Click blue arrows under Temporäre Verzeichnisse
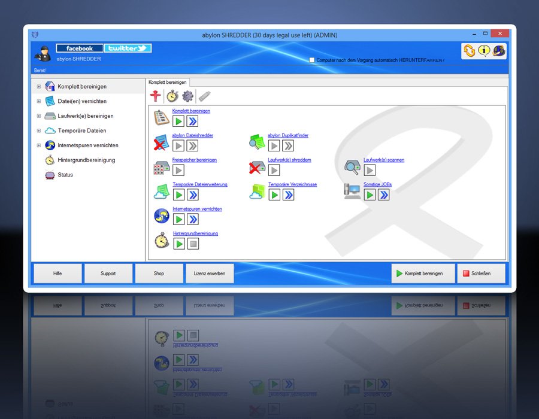Viewport: 539px width, 419px height. click(x=289, y=195)
